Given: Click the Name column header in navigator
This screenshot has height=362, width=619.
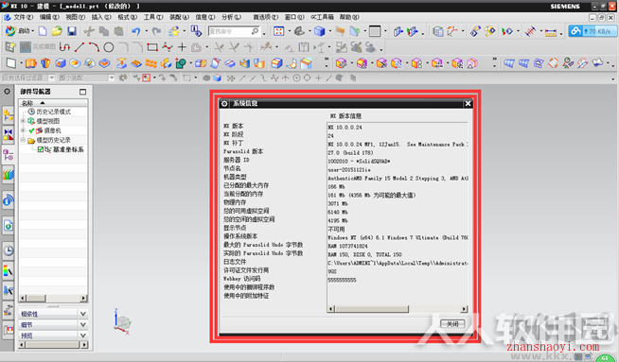Looking at the screenshot, I should pyautogui.click(x=53, y=103).
